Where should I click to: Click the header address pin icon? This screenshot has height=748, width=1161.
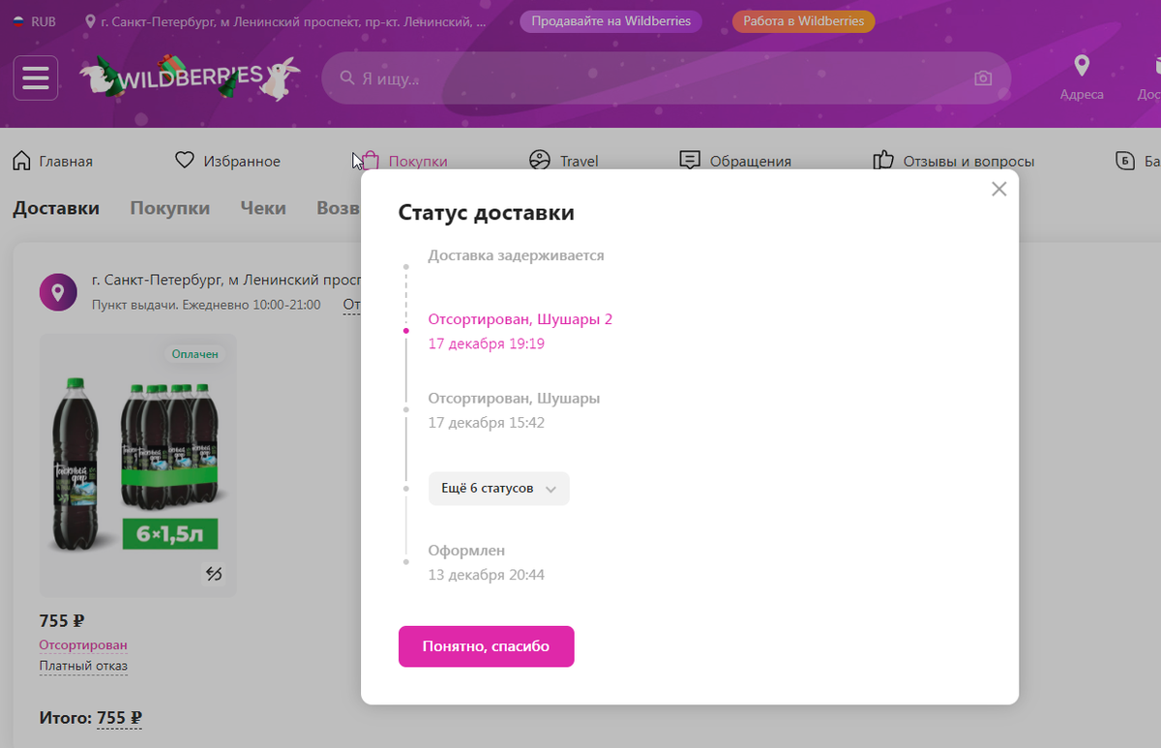[91, 21]
